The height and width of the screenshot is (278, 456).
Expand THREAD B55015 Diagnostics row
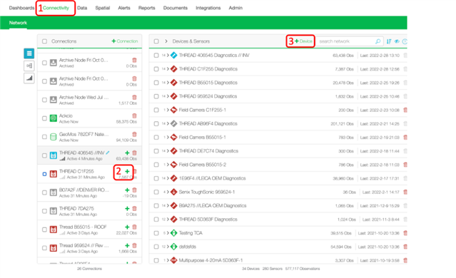coord(168,83)
